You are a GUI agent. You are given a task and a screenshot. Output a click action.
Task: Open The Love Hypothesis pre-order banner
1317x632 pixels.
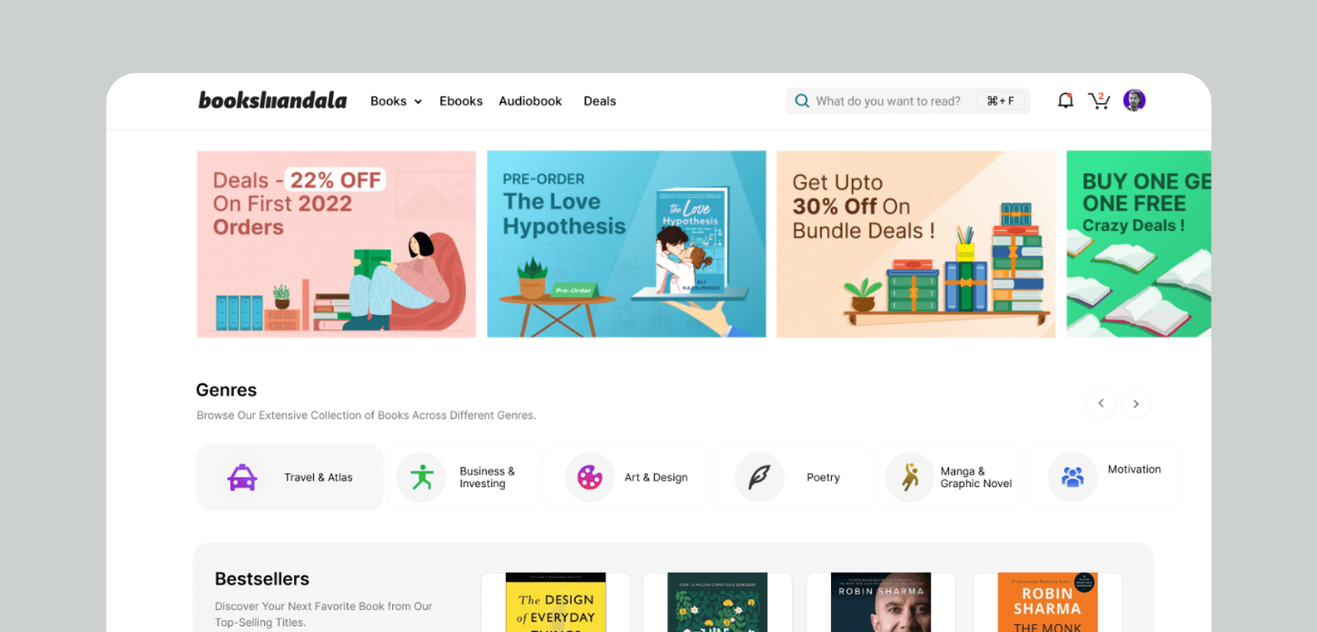626,244
